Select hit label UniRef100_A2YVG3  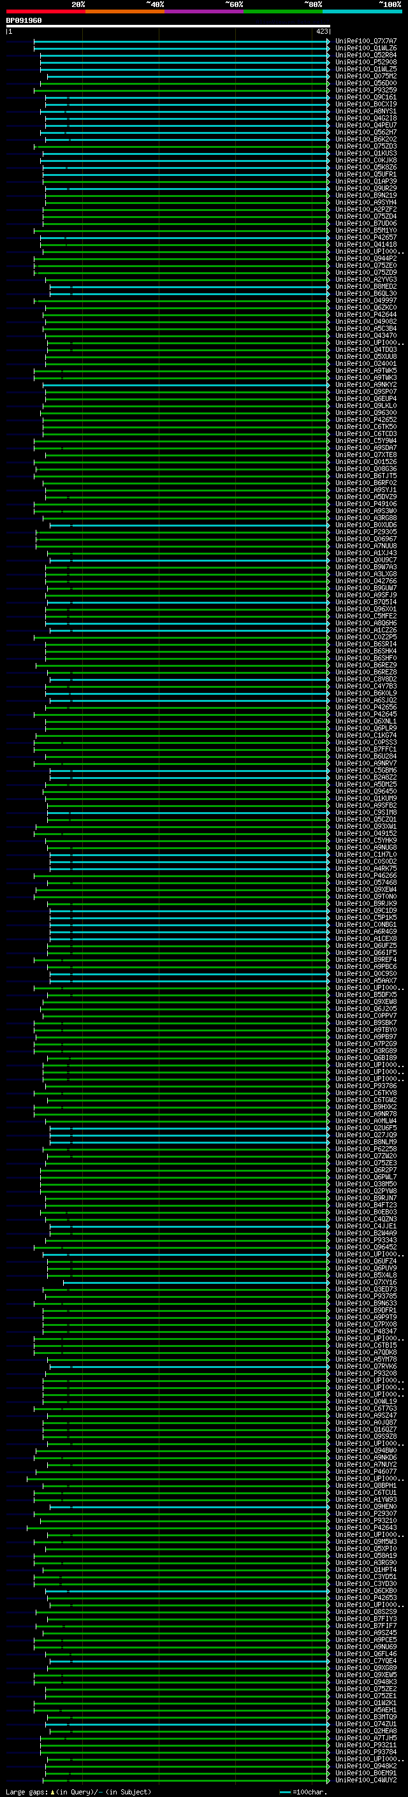[366, 280]
